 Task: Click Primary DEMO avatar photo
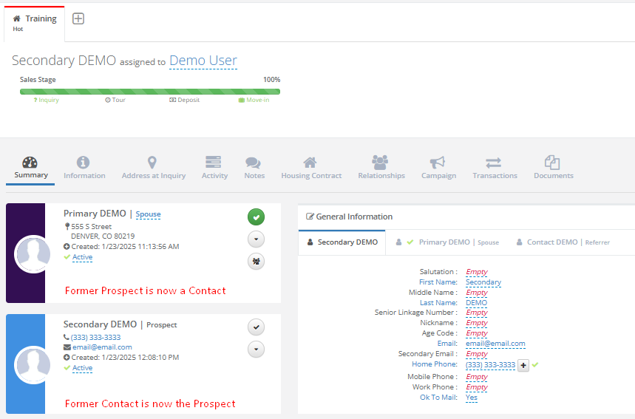(x=33, y=253)
